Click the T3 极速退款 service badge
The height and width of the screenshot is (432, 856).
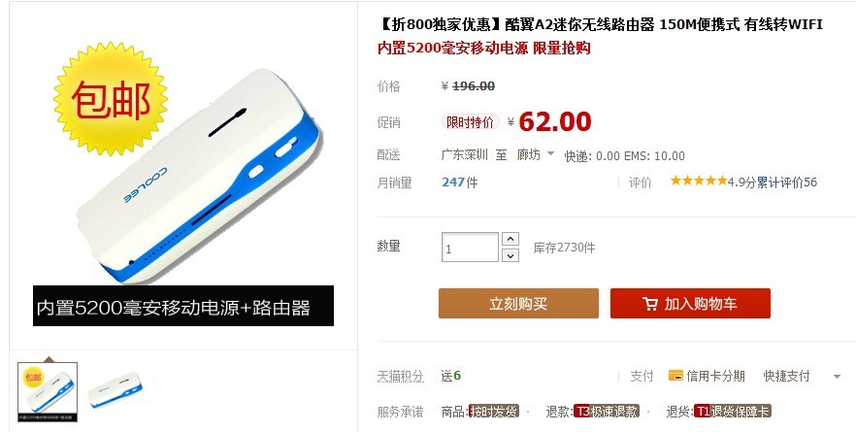click(606, 412)
